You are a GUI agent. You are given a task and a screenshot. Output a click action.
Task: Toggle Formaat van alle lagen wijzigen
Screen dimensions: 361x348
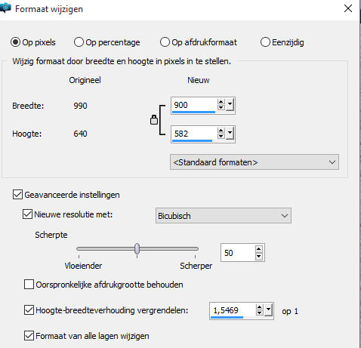29,336
